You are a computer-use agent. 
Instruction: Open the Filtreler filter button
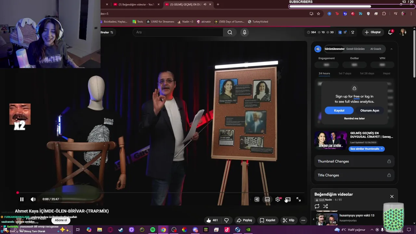tap(107, 32)
